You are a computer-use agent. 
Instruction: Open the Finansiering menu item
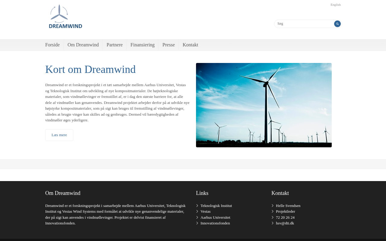[x=143, y=45]
